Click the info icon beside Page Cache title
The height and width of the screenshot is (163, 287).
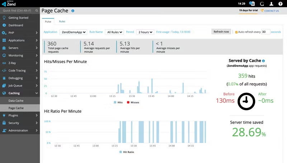(73, 11)
